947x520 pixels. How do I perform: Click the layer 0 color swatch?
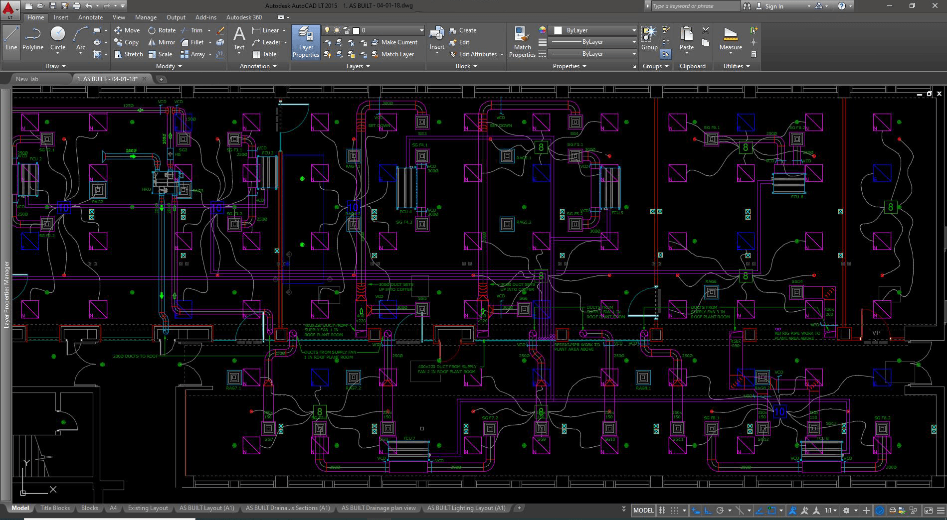[356, 30]
